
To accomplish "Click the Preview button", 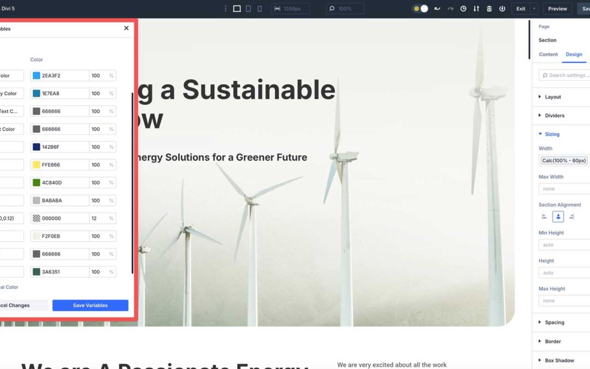I will (x=557, y=8).
